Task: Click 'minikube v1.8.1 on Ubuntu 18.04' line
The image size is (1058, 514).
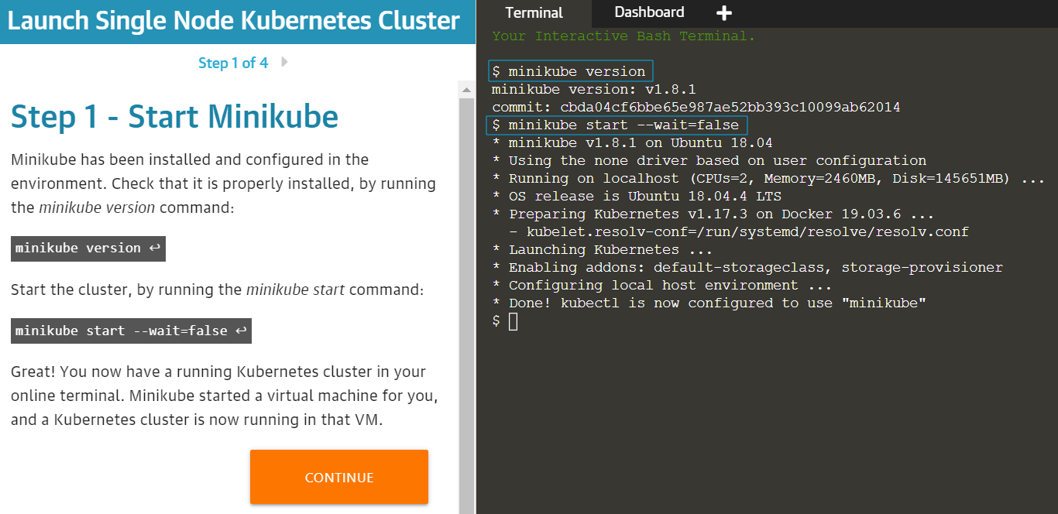Action: [x=632, y=142]
